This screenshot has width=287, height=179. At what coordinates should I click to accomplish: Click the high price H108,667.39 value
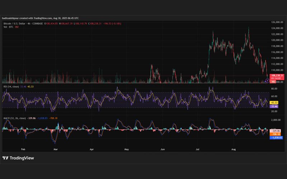click(x=66, y=24)
